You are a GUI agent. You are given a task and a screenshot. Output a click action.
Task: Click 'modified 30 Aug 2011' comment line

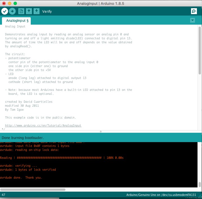point(22,106)
